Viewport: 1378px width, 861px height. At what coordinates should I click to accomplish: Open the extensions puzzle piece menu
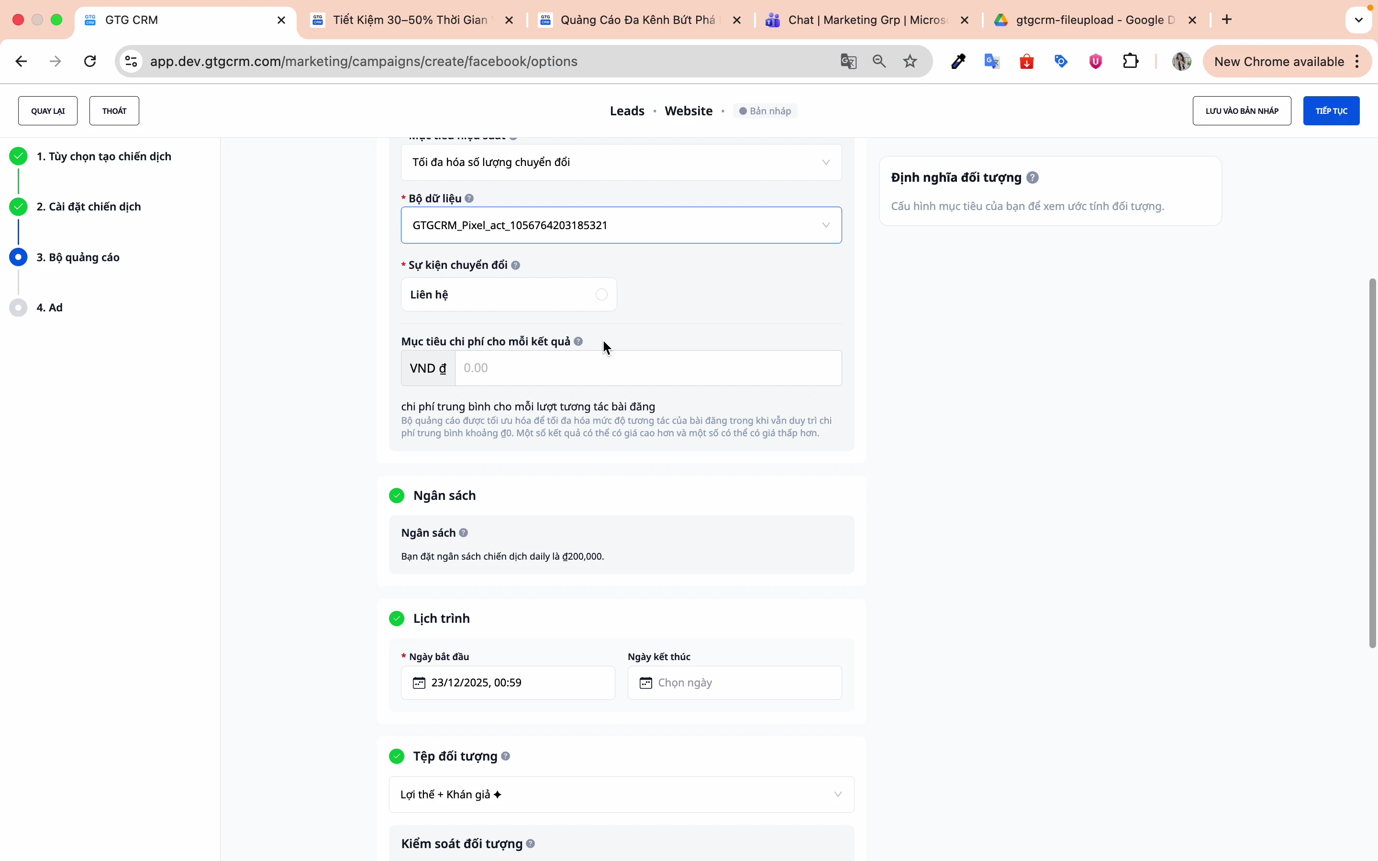[x=1130, y=61]
